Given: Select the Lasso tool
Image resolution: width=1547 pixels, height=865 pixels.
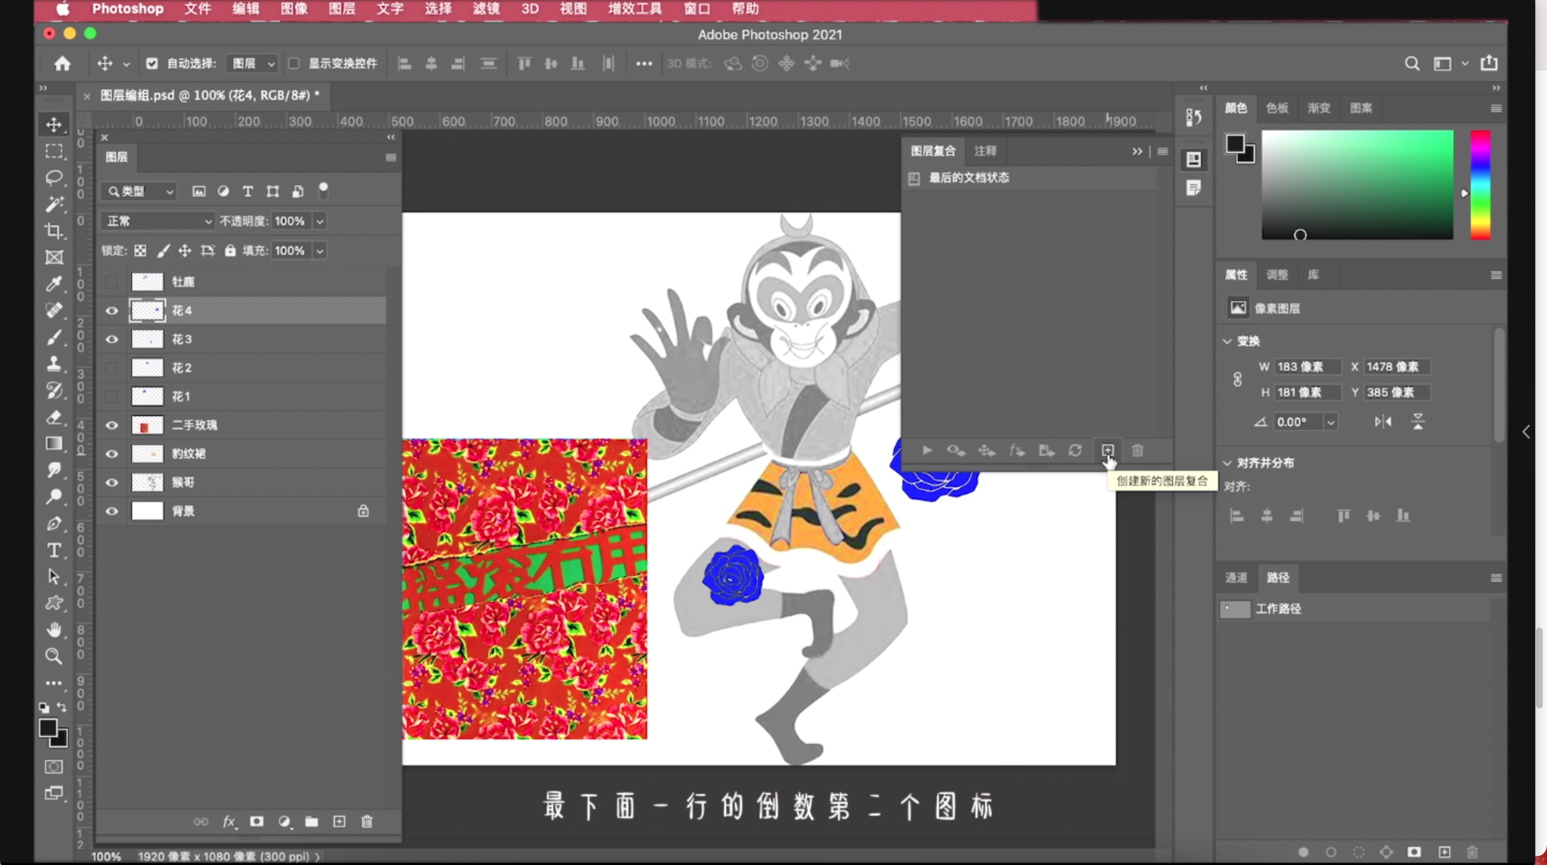Looking at the screenshot, I should coord(54,178).
